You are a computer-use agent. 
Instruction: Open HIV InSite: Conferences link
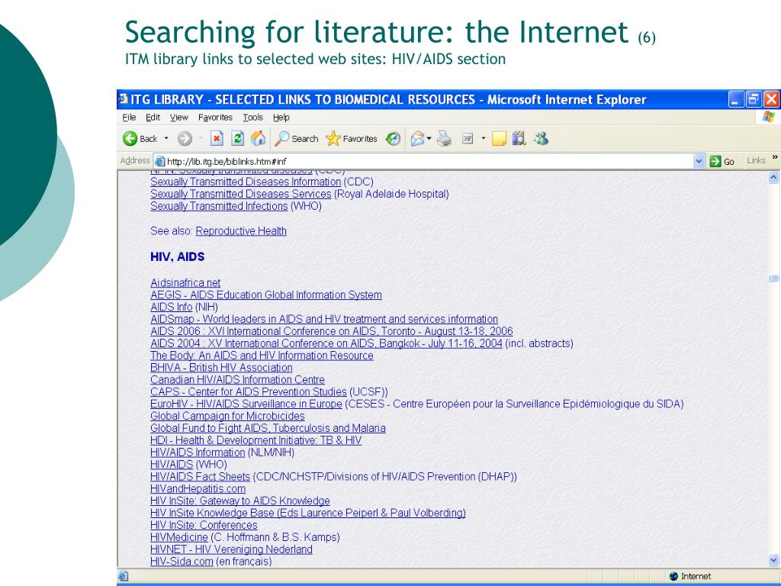click(204, 525)
